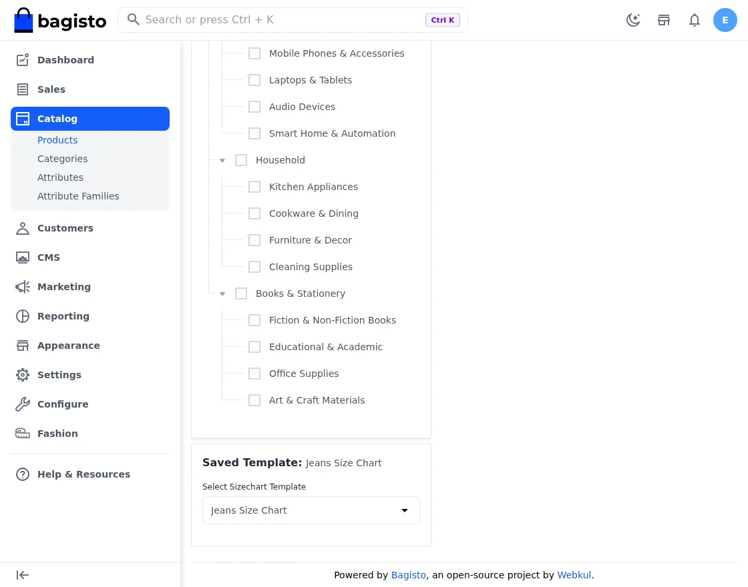Click the Bagisto shopping bag logo
The width and height of the screenshot is (748, 587).
coord(23,20)
